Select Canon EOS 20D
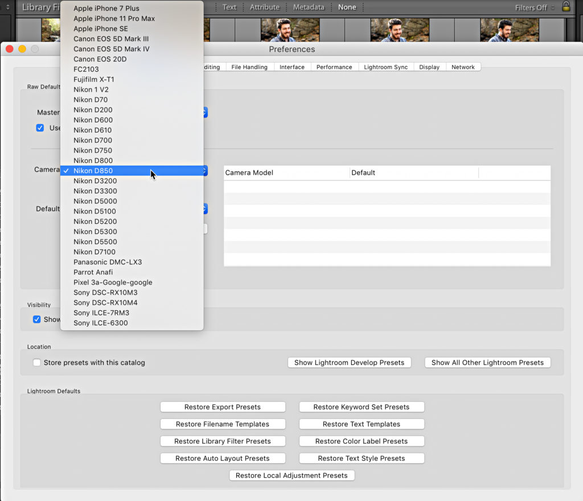583x501 pixels. point(132,59)
